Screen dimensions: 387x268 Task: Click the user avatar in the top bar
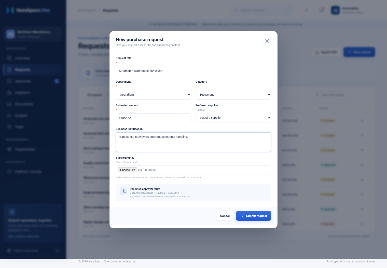pyautogui.click(x=335, y=10)
